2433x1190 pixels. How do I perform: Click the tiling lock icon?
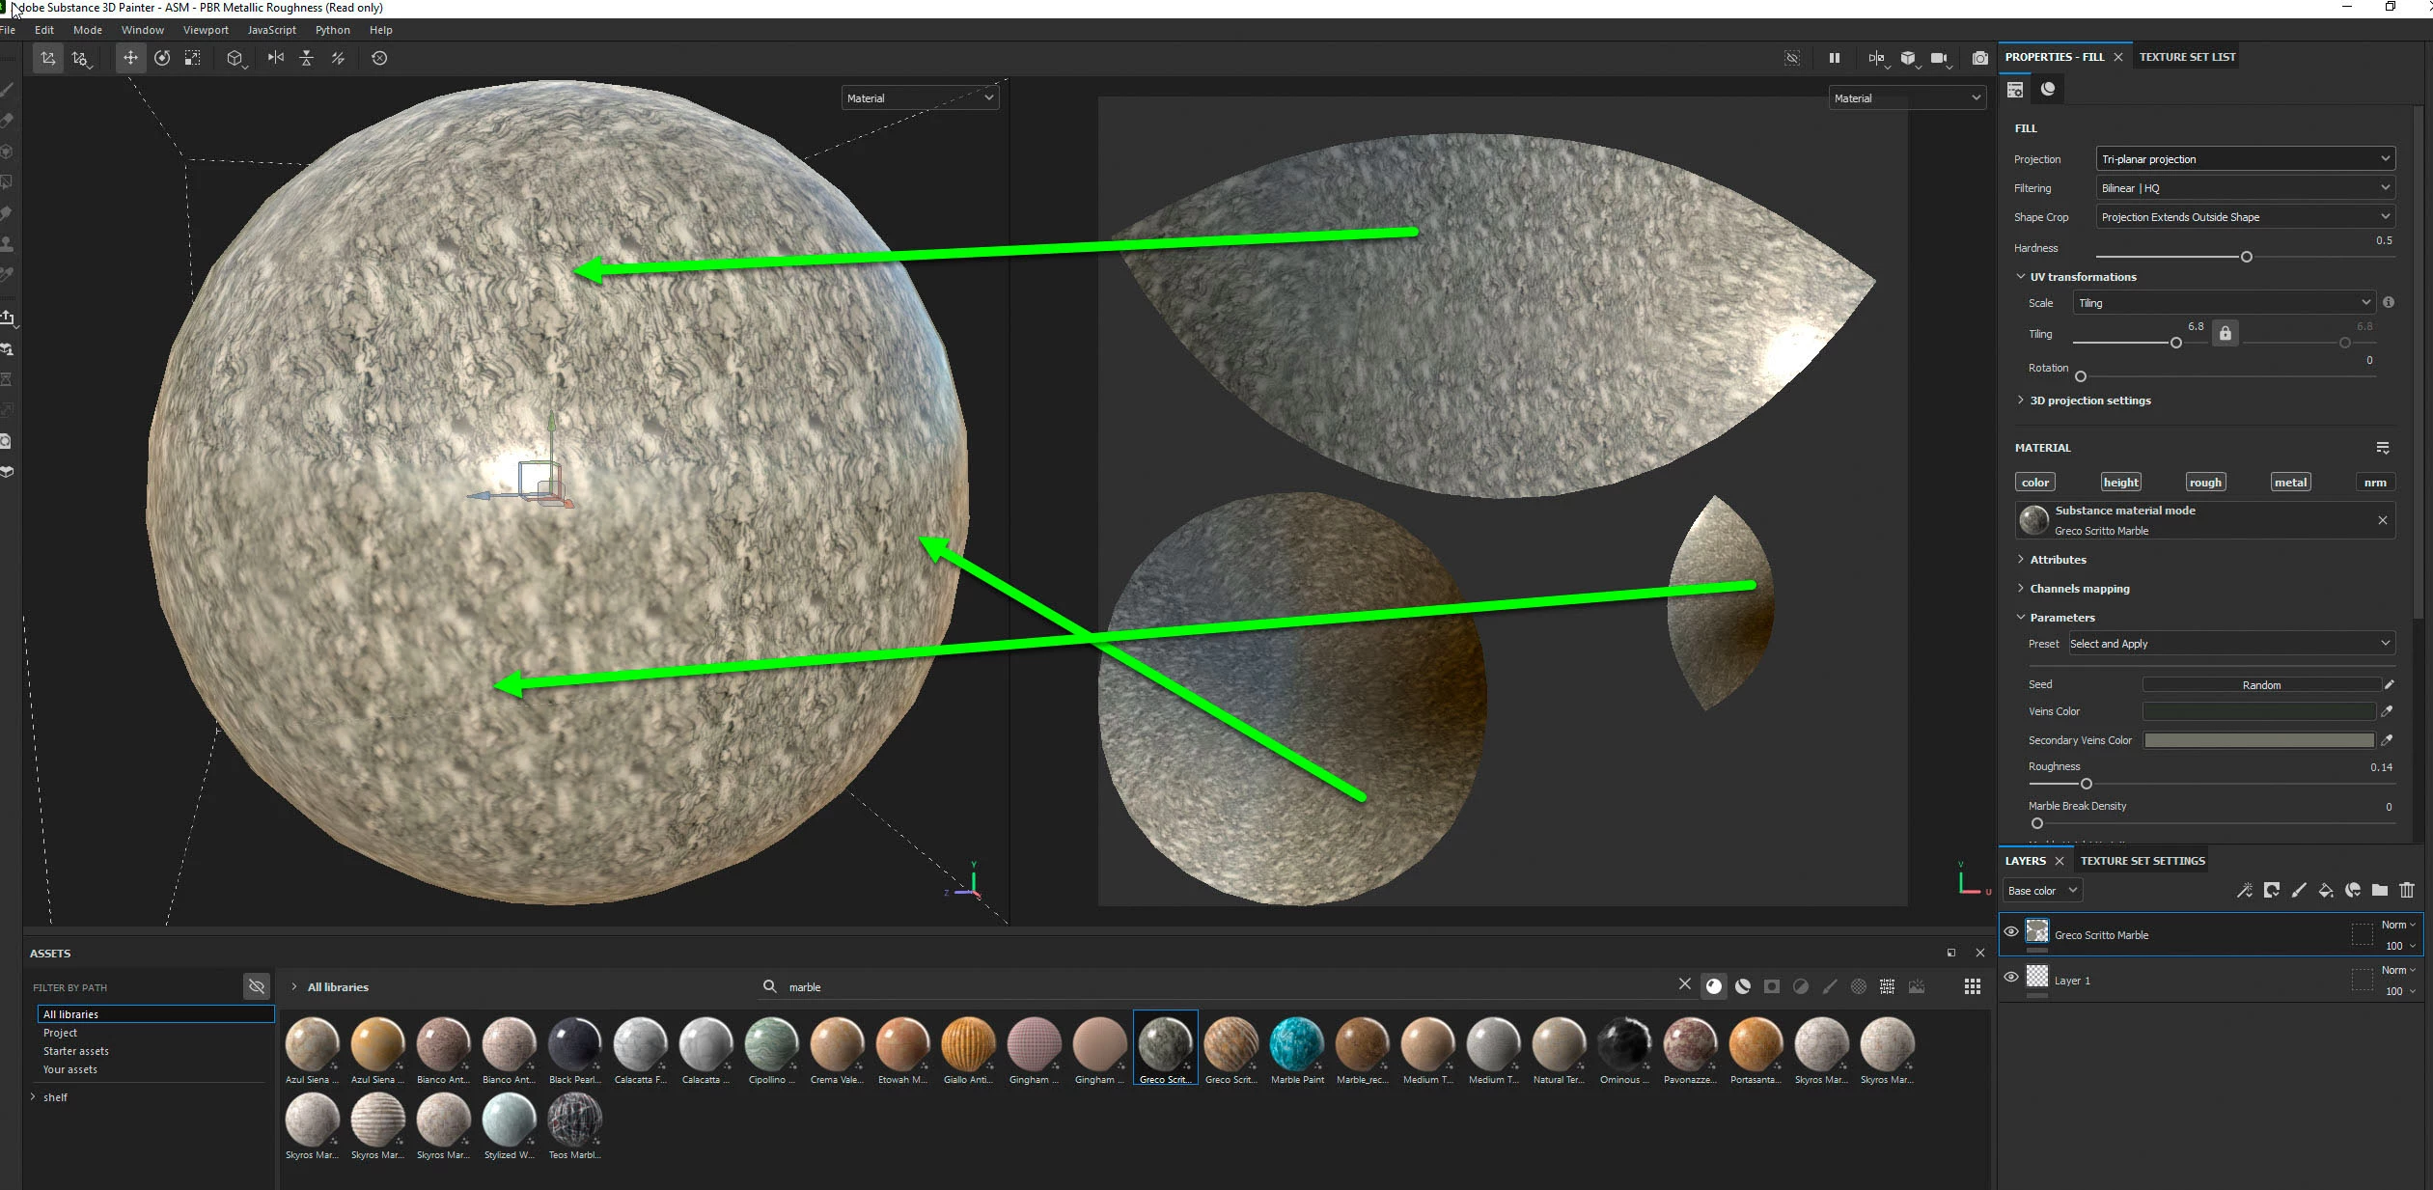point(2225,334)
